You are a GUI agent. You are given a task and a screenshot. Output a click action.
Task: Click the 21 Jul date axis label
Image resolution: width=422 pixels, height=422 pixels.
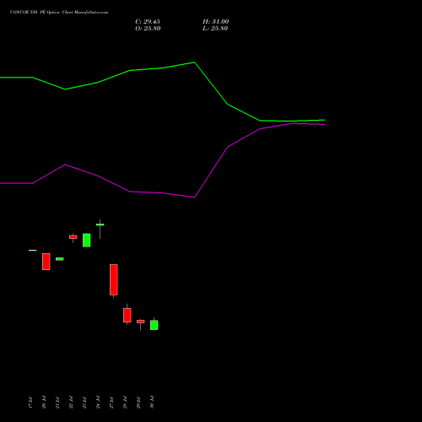[57, 402]
